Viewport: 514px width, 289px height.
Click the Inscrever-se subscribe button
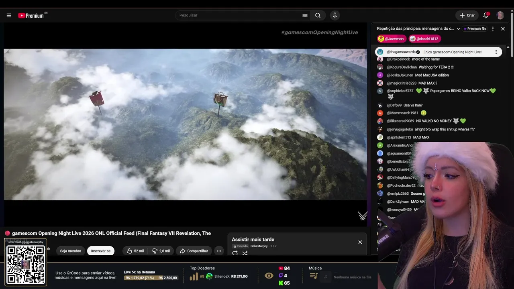[101, 251]
